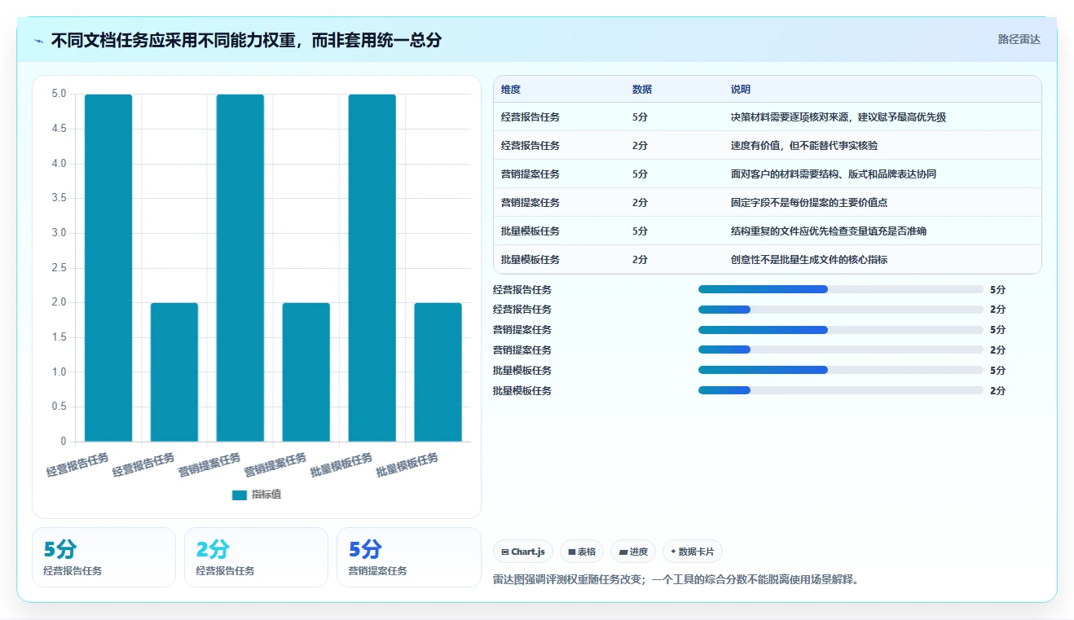Click the 批量模板任务 progress bar at 5分
The image size is (1074, 620).
tap(841, 371)
